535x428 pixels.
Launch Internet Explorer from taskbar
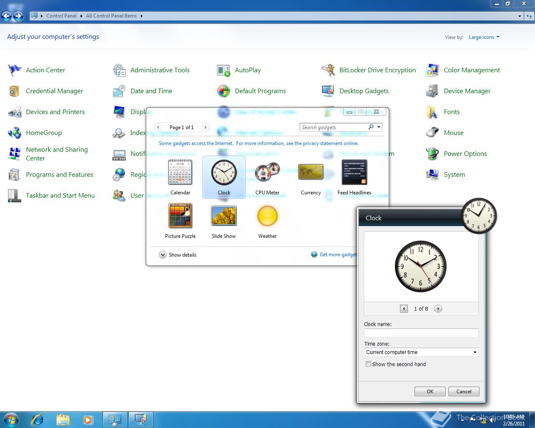tap(38, 419)
